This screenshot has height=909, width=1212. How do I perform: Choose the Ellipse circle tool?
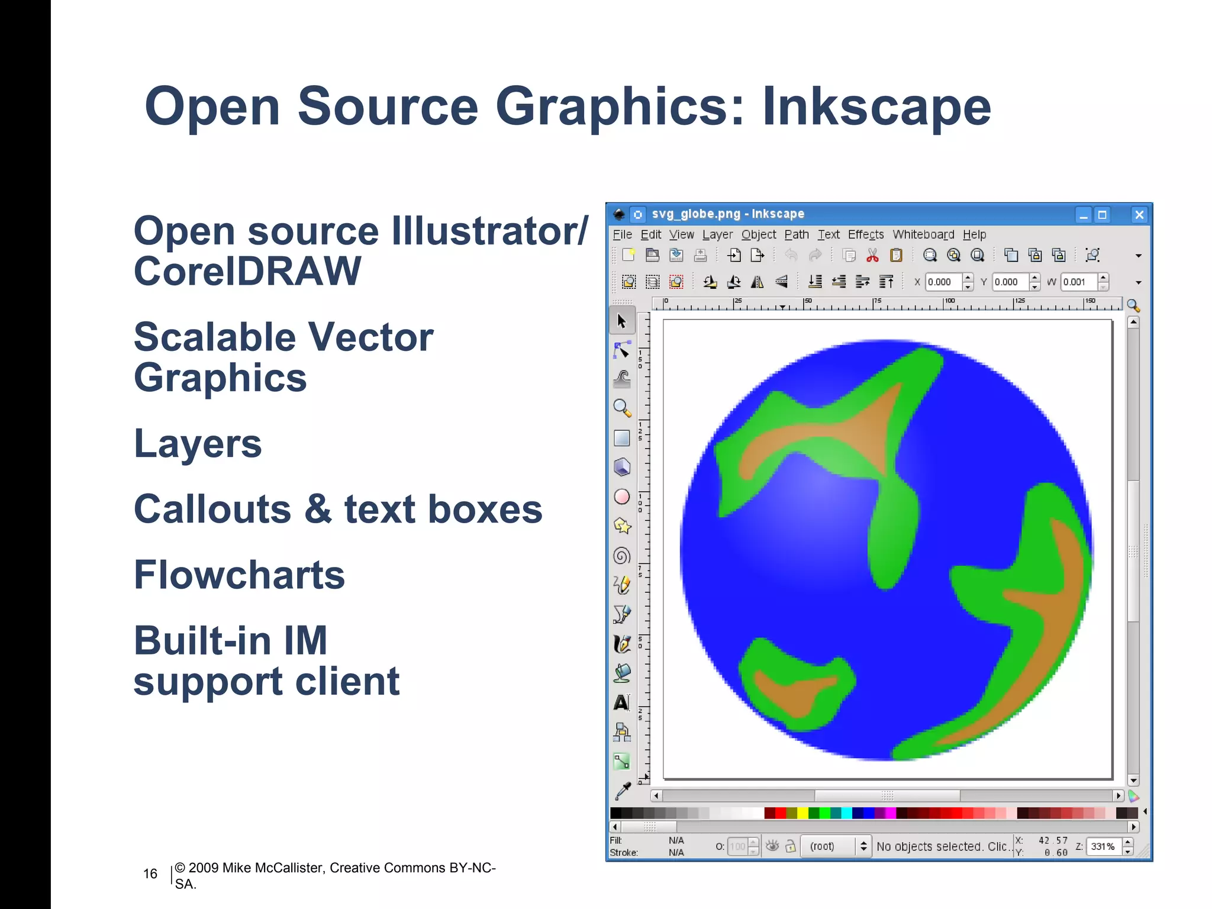(621, 497)
